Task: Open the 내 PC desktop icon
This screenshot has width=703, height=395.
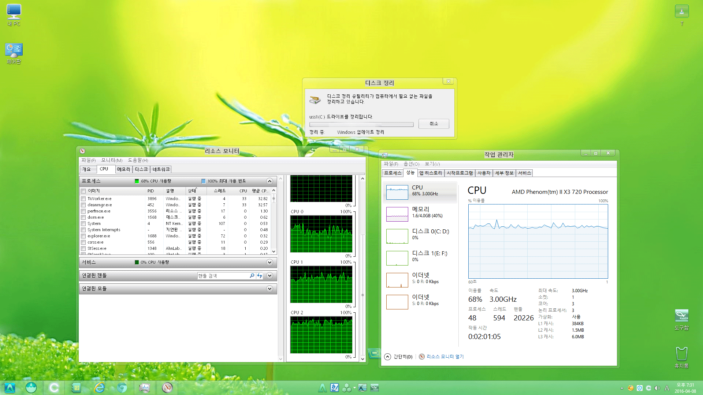Action: pyautogui.click(x=14, y=15)
